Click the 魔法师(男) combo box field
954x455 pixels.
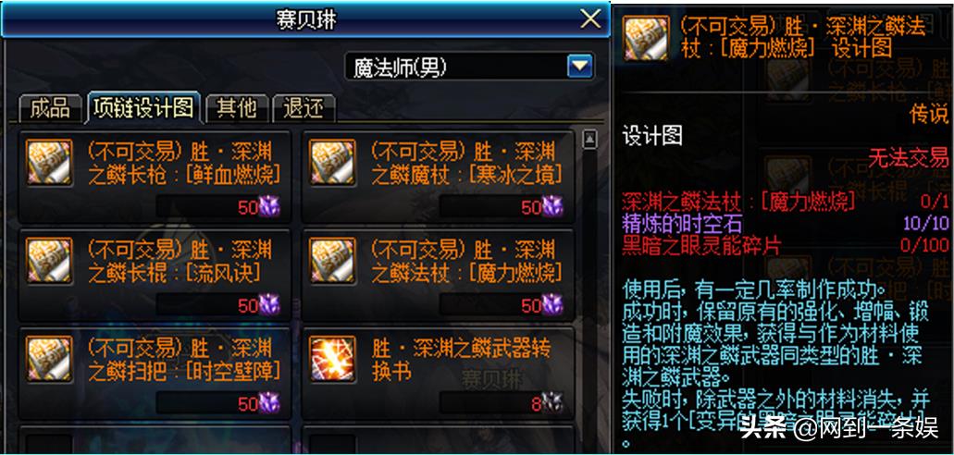[470, 67]
